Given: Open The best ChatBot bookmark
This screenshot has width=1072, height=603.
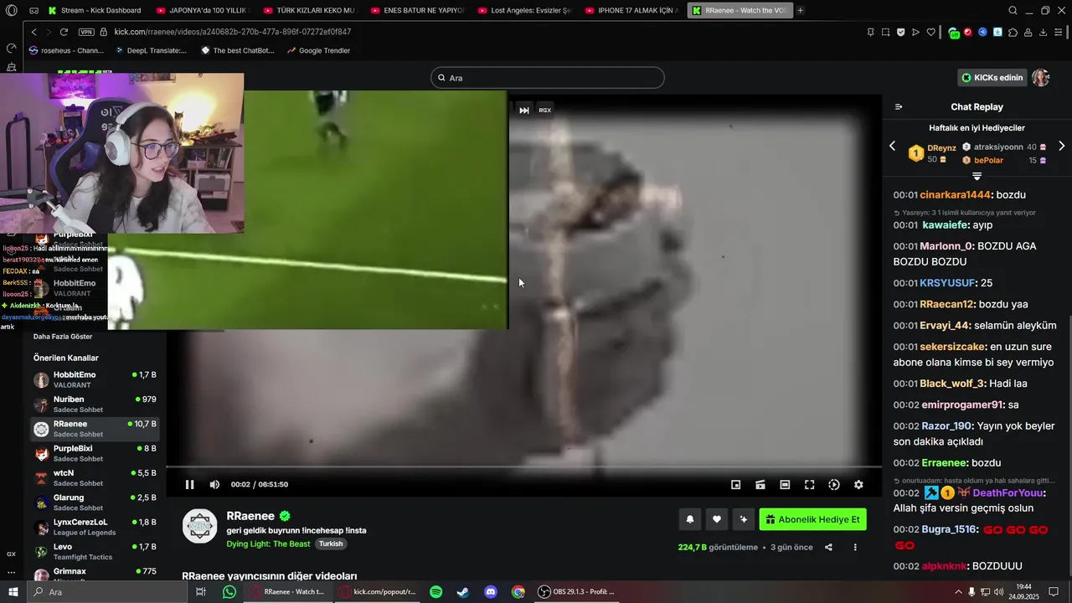Looking at the screenshot, I should click(238, 50).
